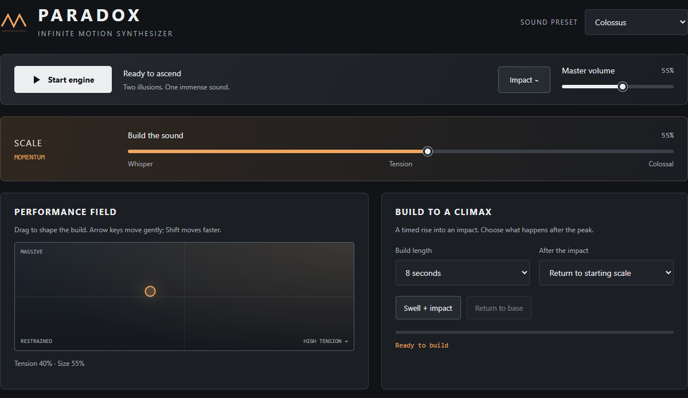Click the PERFORMANCE FIELD heading

pyautogui.click(x=65, y=212)
